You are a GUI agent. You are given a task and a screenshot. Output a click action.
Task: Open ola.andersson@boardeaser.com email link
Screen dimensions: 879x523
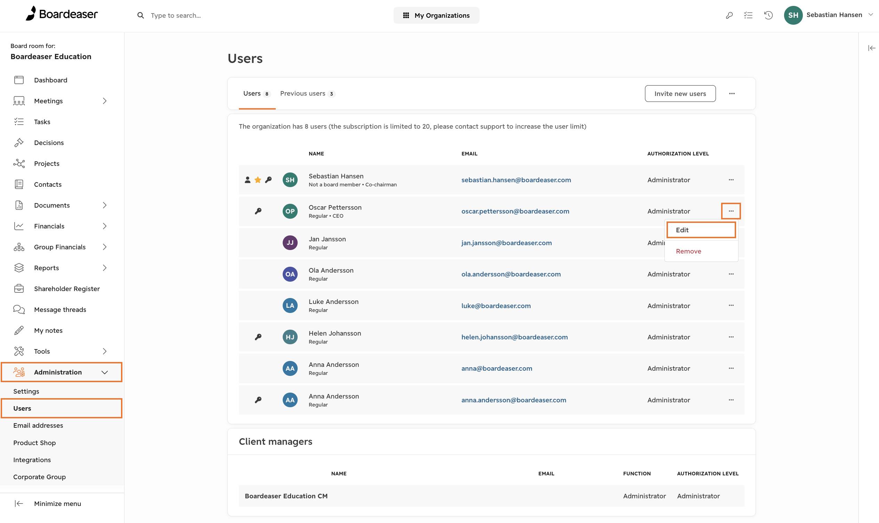coord(510,274)
